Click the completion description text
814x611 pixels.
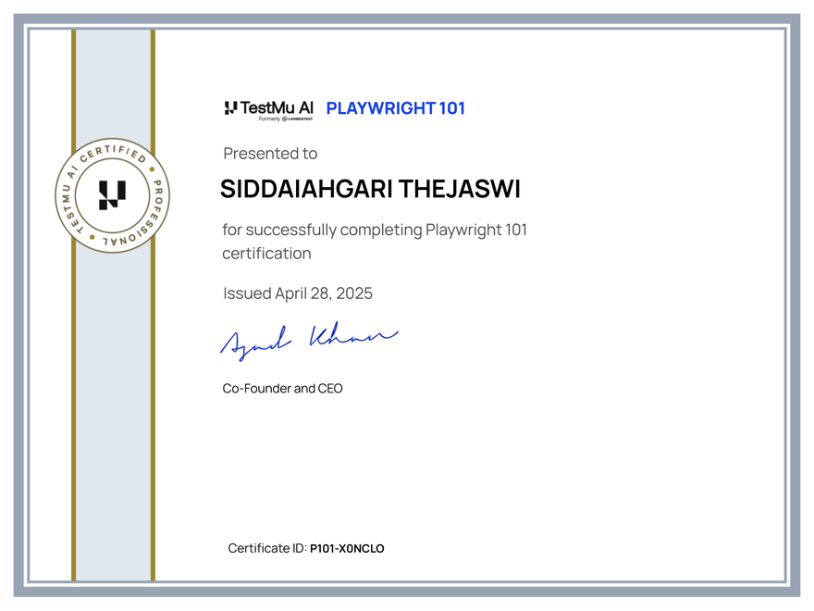click(375, 241)
